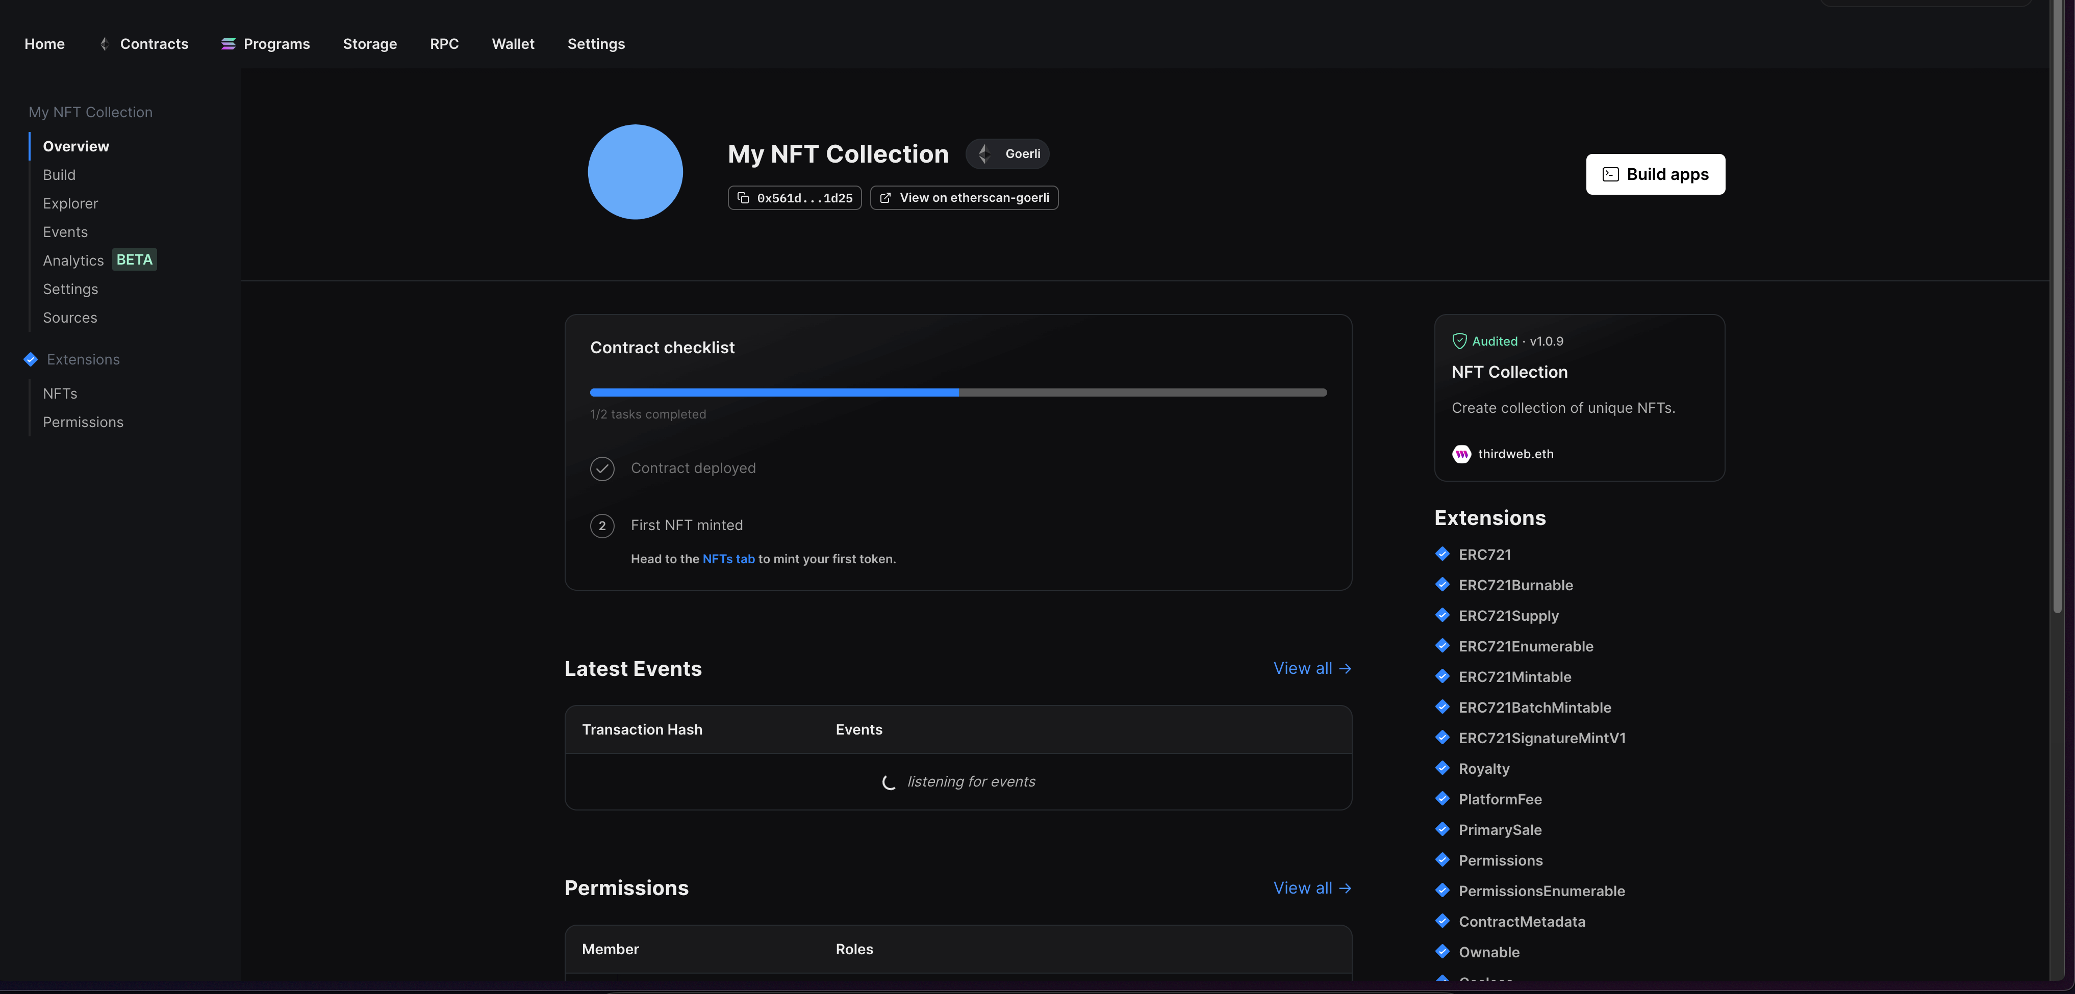Click View all next to Latest Events
This screenshot has height=994, width=2075.
pyautogui.click(x=1312, y=668)
